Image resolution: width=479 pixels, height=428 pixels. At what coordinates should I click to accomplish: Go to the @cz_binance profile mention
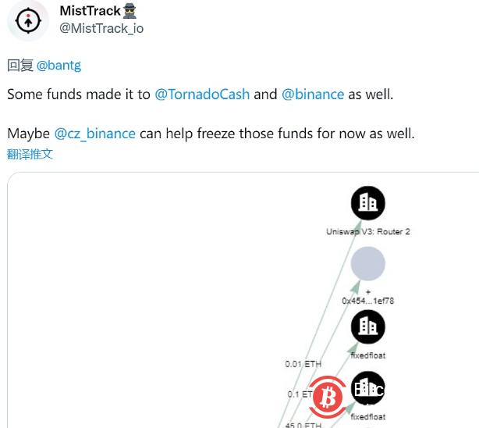[x=94, y=134]
